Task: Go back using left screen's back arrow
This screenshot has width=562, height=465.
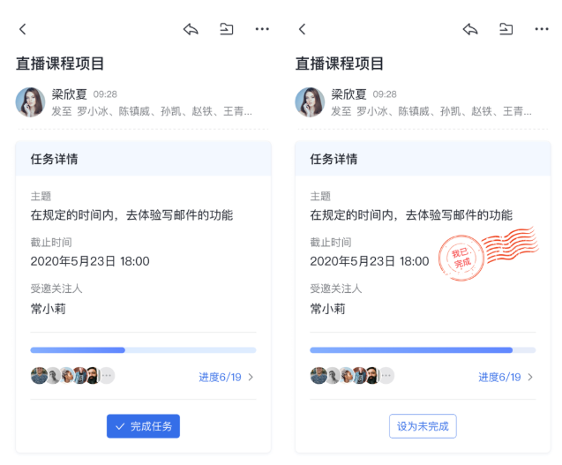Action: (x=23, y=29)
